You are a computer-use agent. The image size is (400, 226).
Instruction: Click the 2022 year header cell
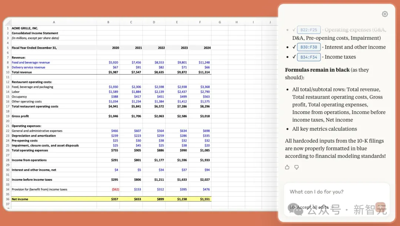tap(161, 48)
